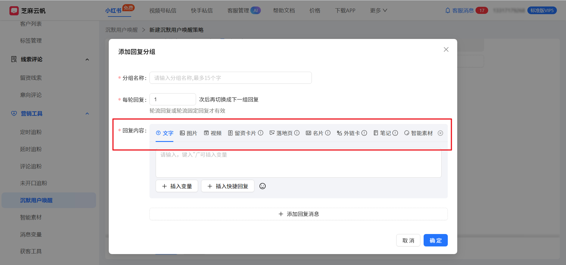Open 智能素材 in the sidebar
Viewport: 566px width, 265px height.
31,217
